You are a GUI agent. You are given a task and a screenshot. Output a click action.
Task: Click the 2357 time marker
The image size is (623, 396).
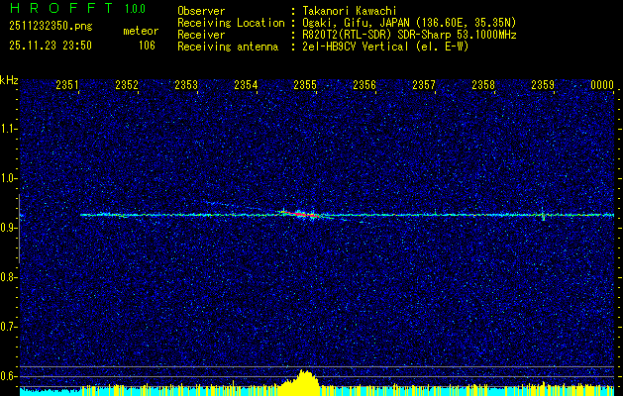(x=424, y=84)
